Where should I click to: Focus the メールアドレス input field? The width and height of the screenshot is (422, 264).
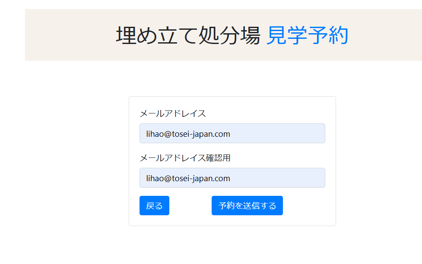click(x=232, y=133)
